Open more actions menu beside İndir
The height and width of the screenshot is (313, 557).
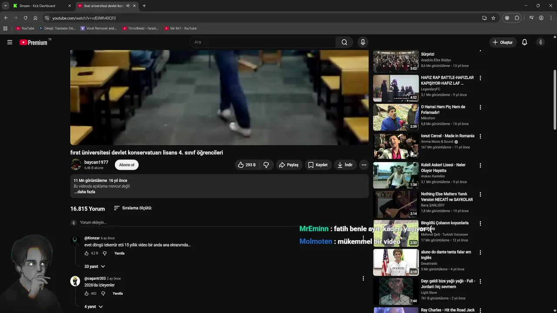click(x=364, y=165)
